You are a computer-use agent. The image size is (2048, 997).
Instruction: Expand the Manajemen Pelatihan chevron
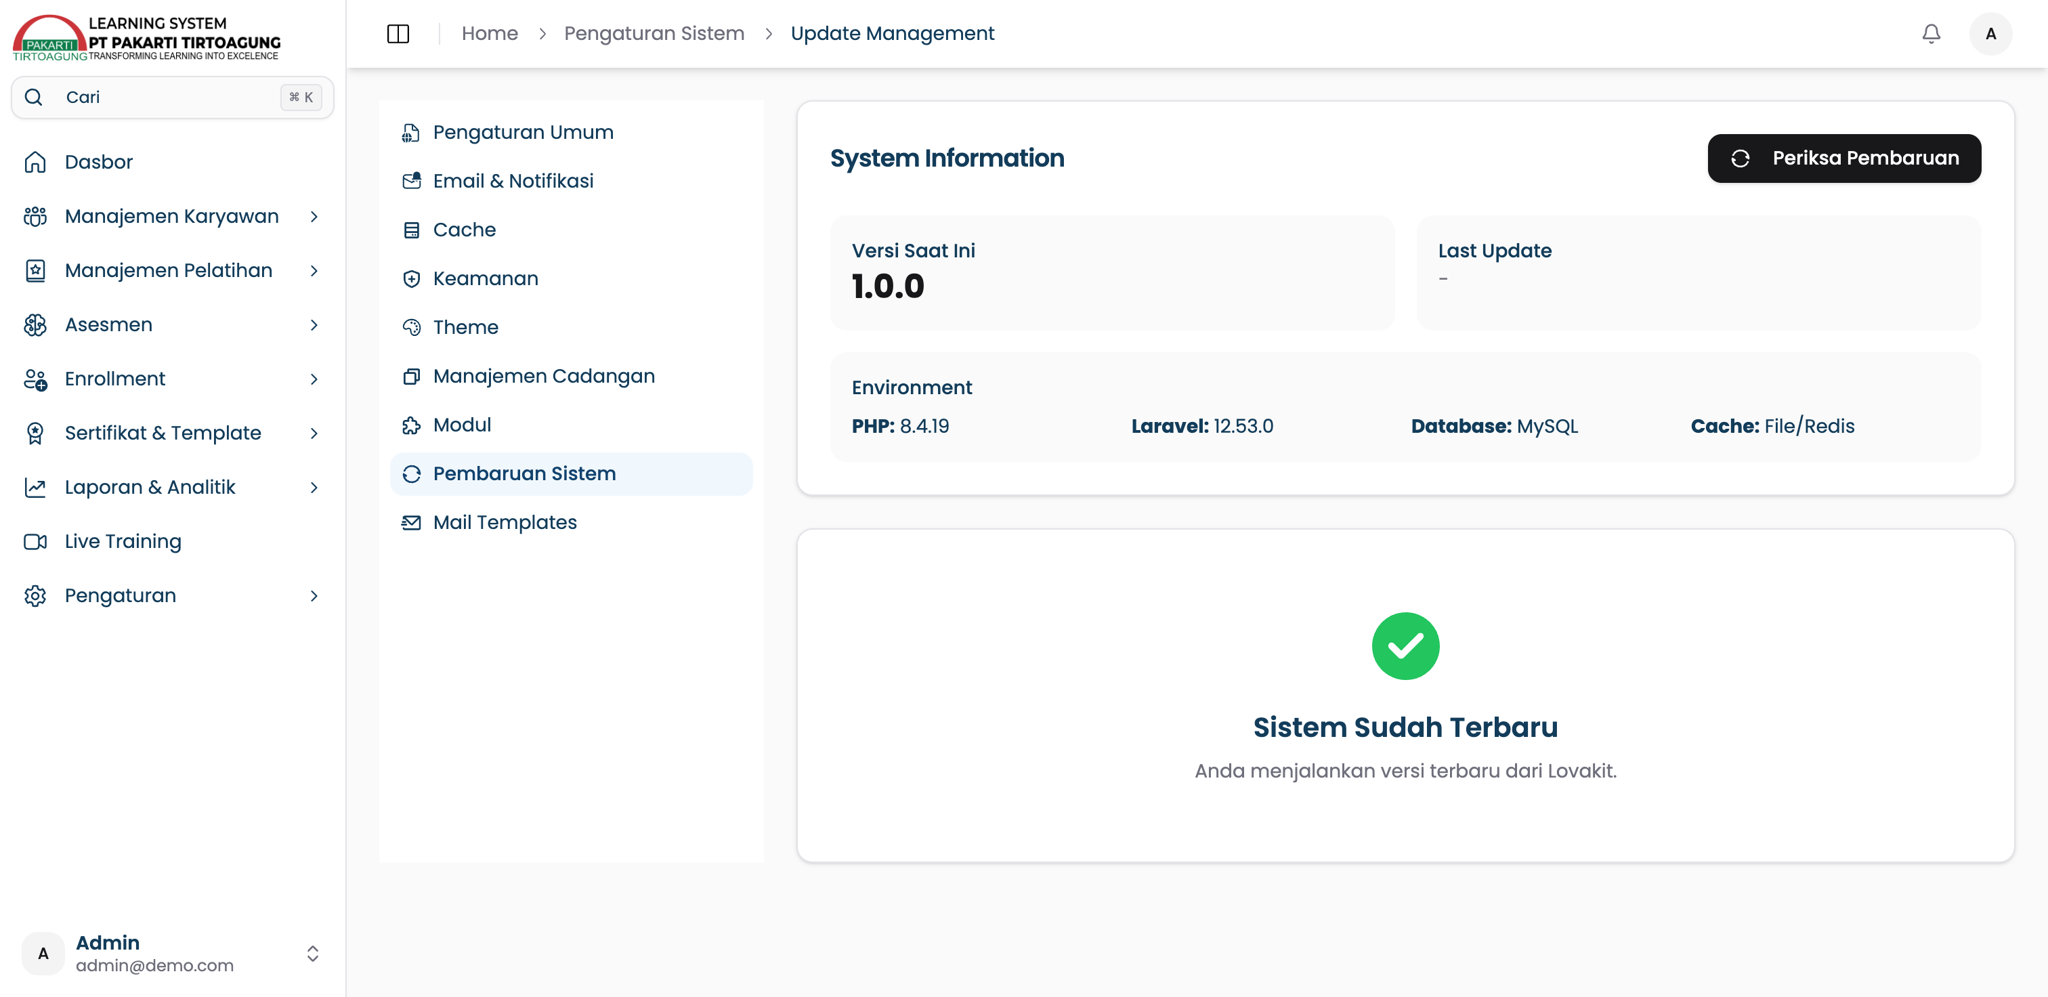pyautogui.click(x=314, y=270)
